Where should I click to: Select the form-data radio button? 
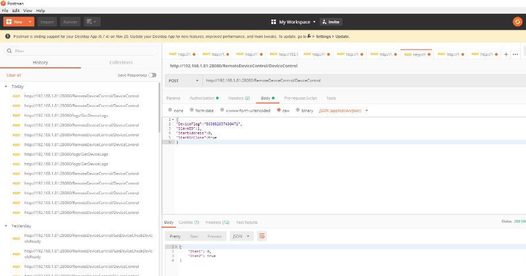193,110
